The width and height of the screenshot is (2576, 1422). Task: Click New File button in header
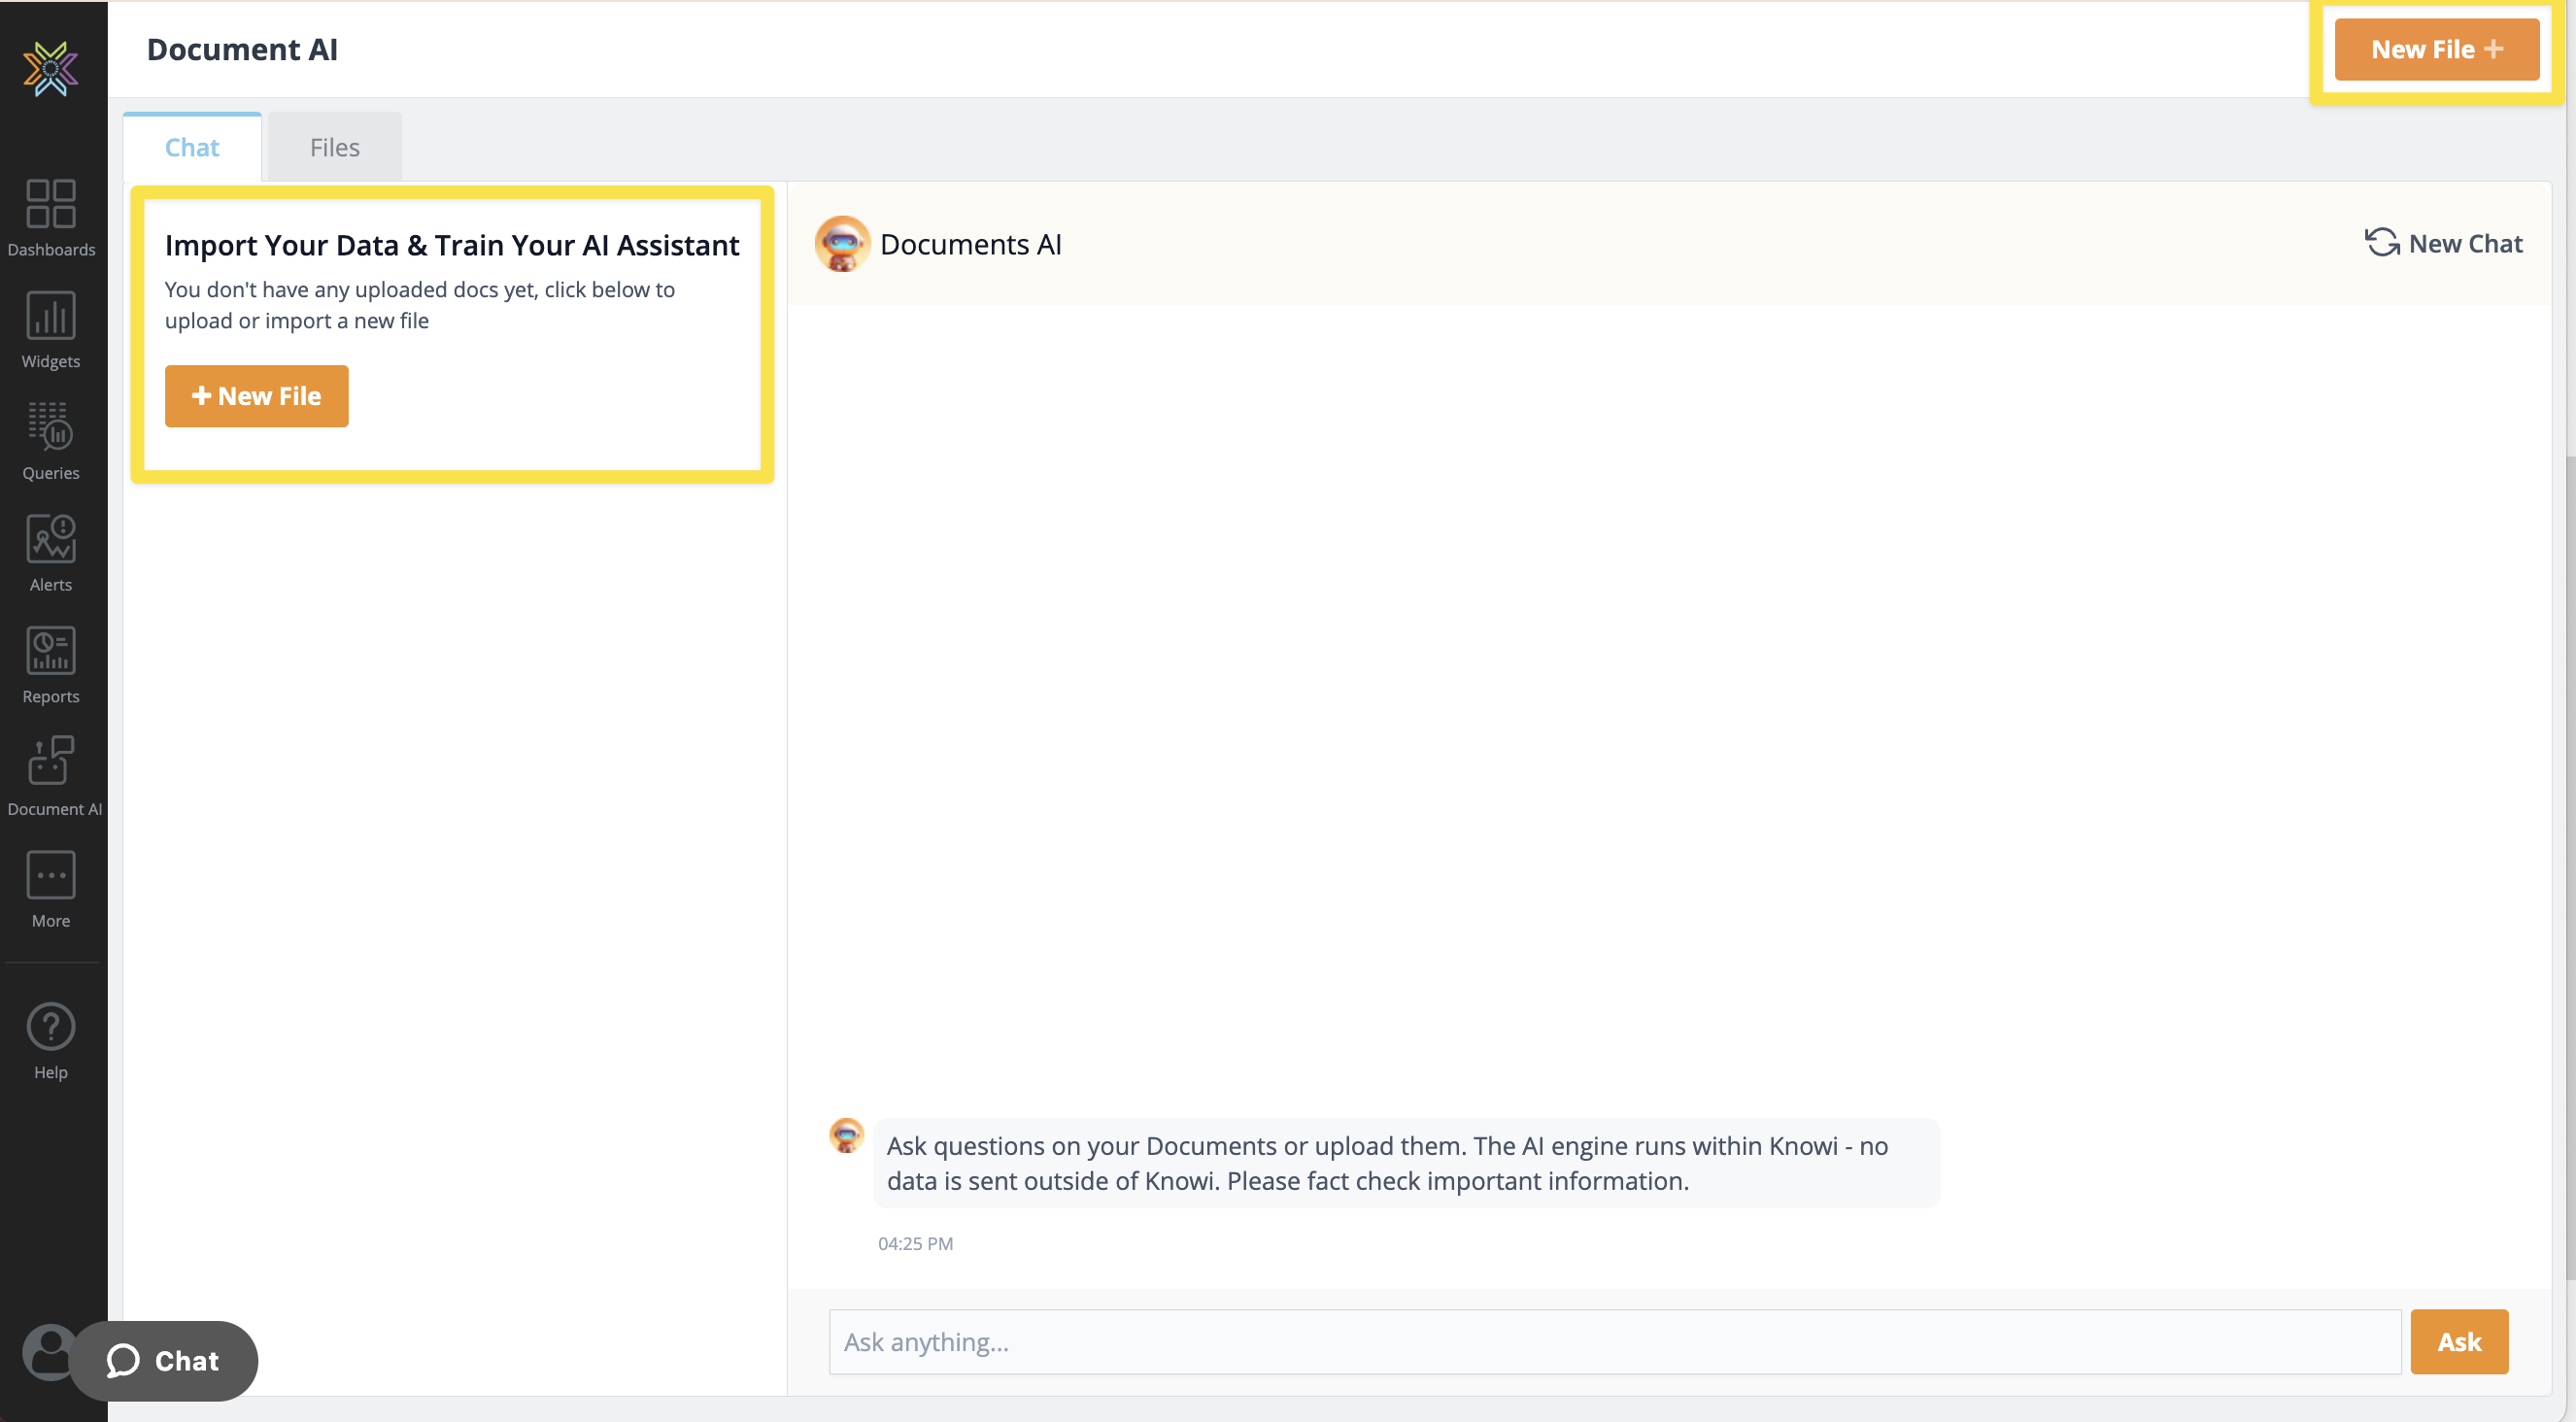2436,49
